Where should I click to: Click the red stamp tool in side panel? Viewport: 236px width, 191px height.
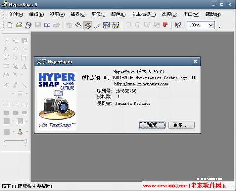[20, 132]
